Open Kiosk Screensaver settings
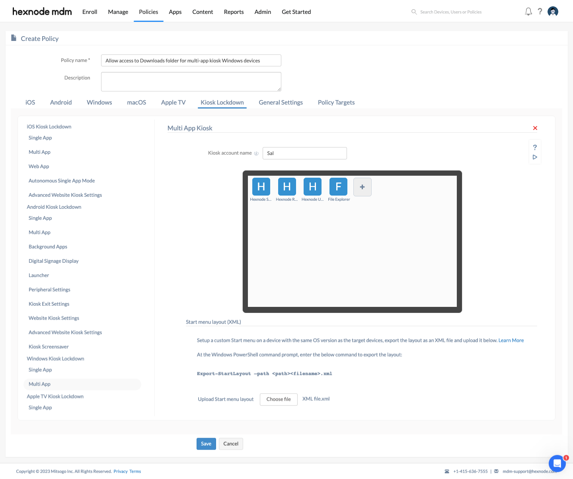Screen dimensions: 573x479 pyautogui.click(x=49, y=347)
